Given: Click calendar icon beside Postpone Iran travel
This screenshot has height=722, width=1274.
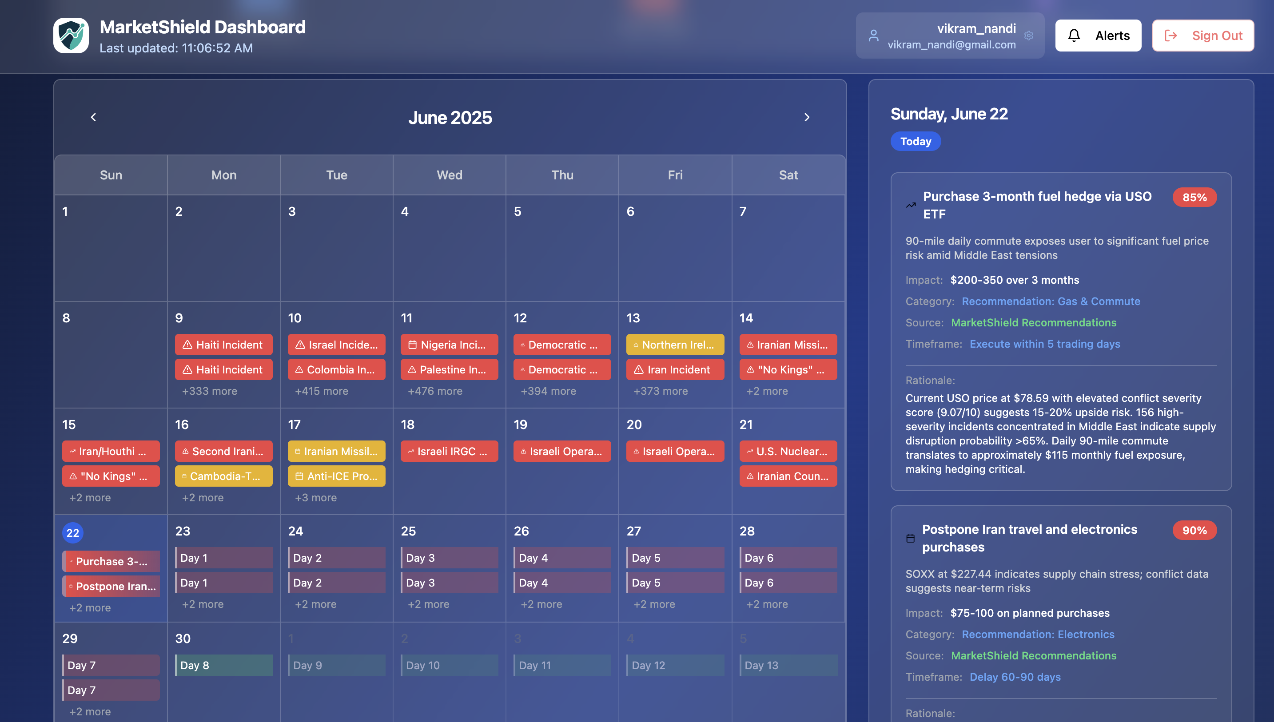Looking at the screenshot, I should [x=911, y=539].
